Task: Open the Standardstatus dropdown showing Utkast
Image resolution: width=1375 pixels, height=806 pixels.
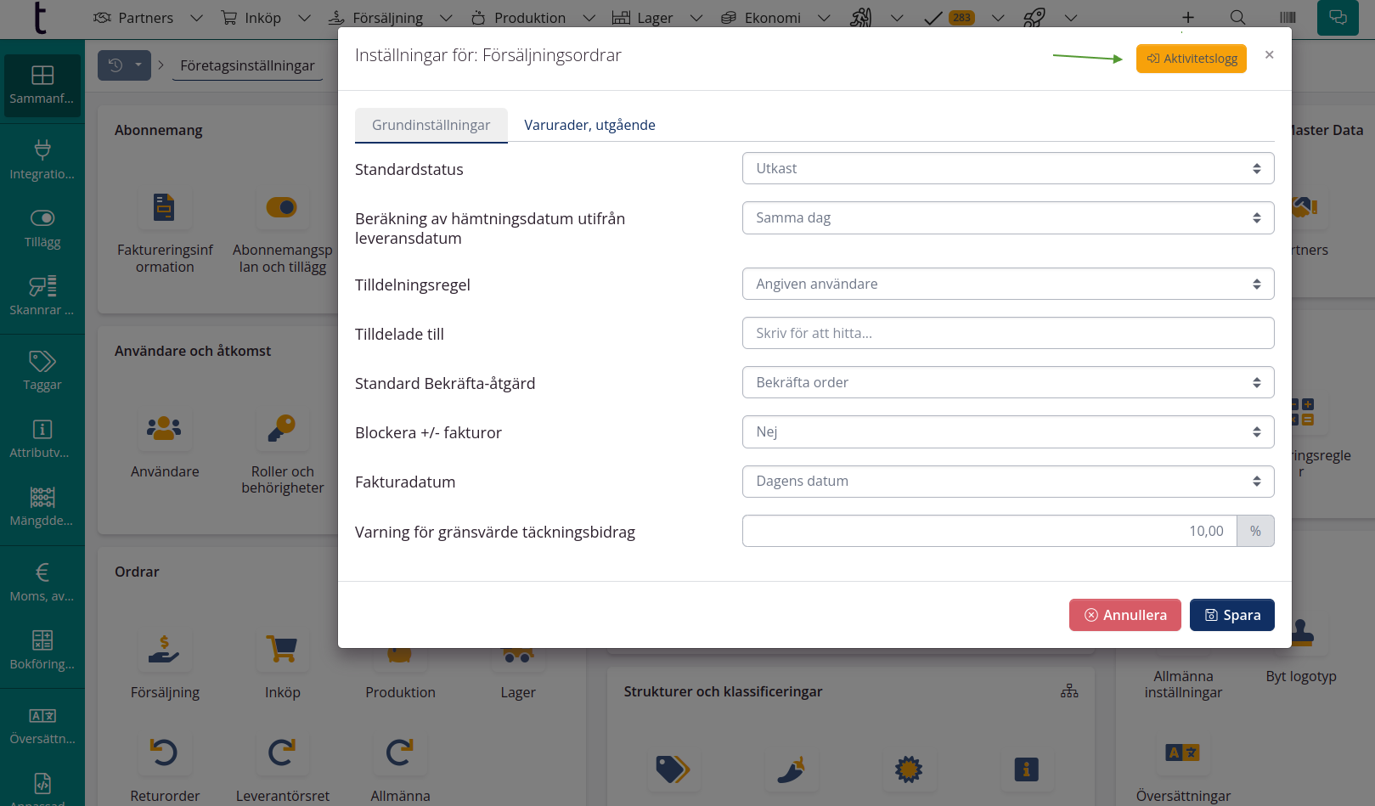Action: click(1007, 168)
